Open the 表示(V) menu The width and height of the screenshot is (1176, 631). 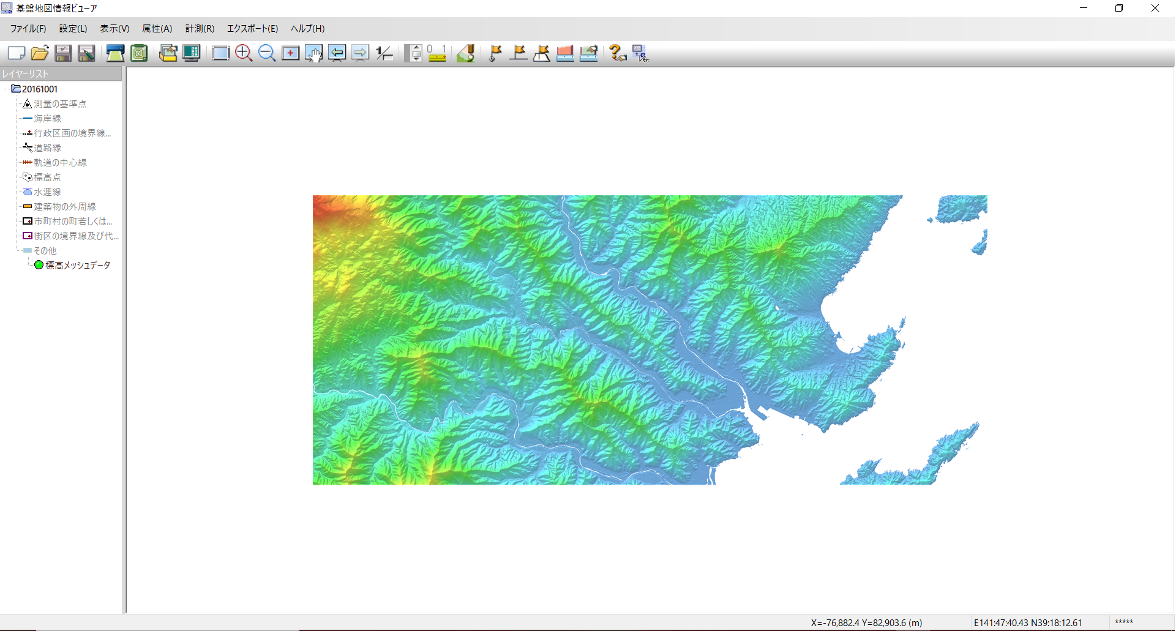coord(114,29)
